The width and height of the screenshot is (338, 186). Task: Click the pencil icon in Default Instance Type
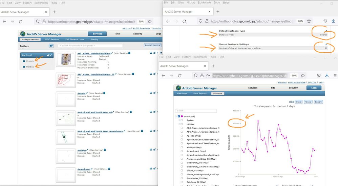[x=326, y=31]
